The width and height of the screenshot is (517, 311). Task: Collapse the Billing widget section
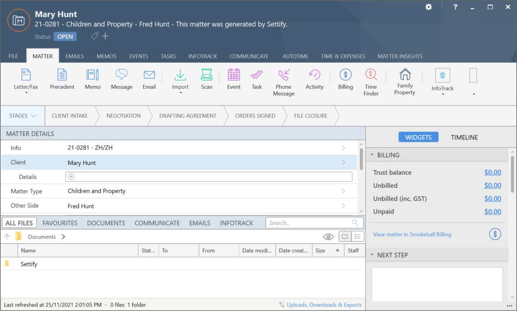coord(372,155)
